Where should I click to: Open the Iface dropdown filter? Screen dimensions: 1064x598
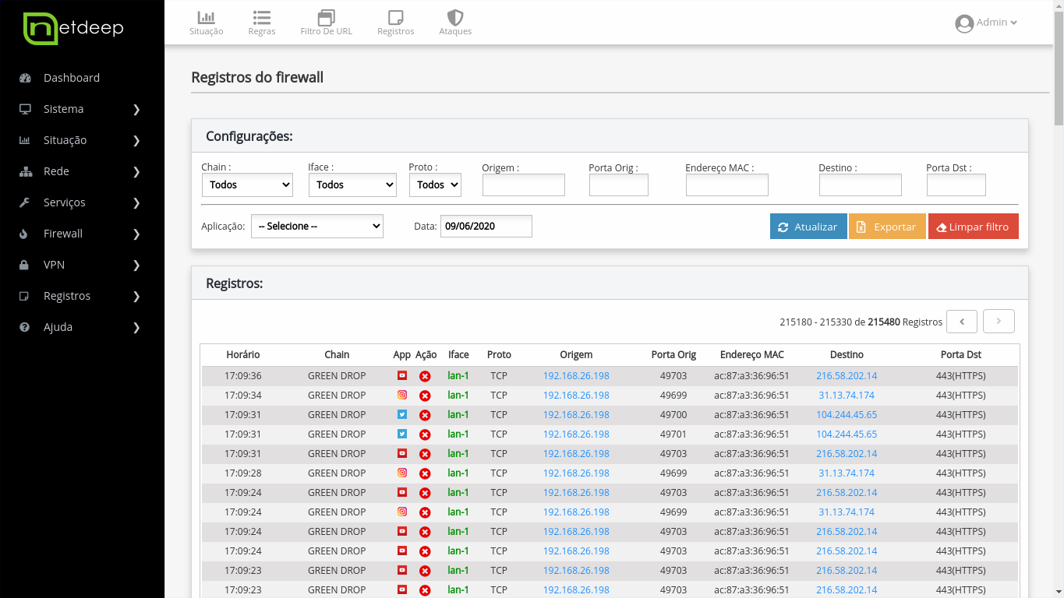pyautogui.click(x=352, y=185)
